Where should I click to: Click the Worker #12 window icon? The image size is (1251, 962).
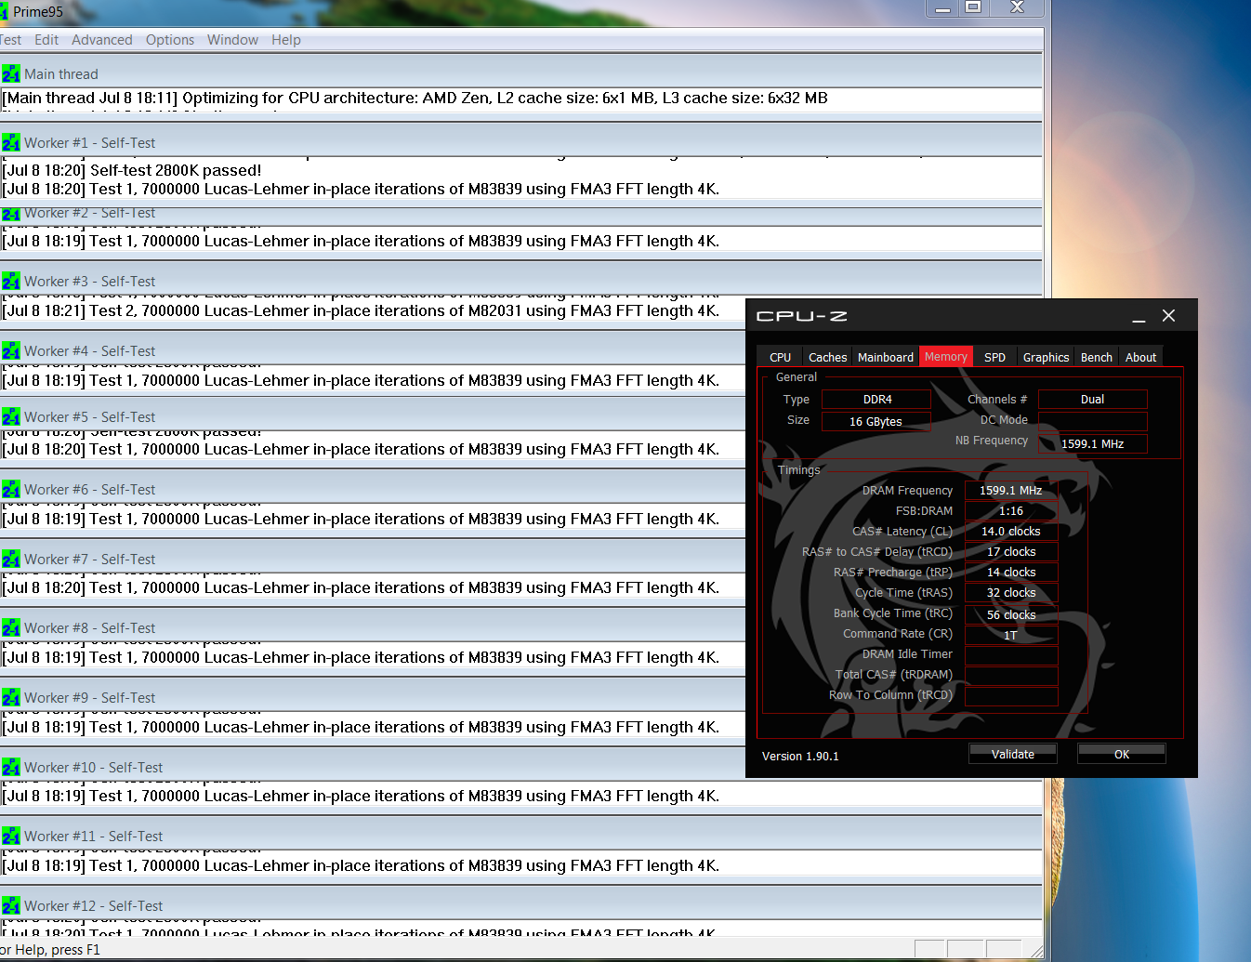pos(10,906)
